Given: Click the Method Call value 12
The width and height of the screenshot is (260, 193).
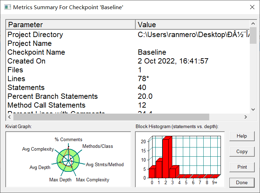Looking at the screenshot, I should pos(142,105).
